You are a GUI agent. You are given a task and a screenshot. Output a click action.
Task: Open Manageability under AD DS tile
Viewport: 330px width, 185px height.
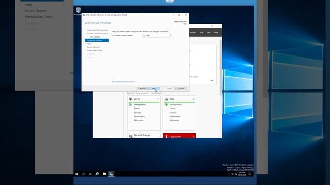pyautogui.click(x=140, y=104)
